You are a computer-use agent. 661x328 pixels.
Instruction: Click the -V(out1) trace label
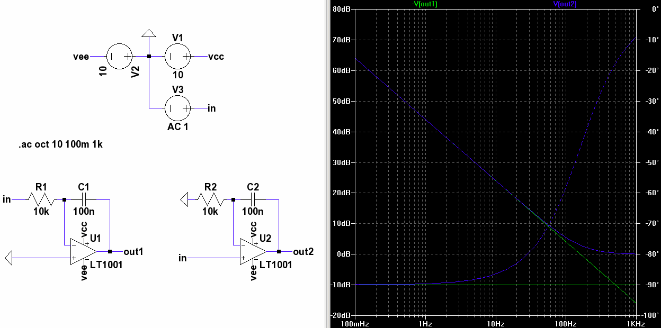[x=425, y=4]
